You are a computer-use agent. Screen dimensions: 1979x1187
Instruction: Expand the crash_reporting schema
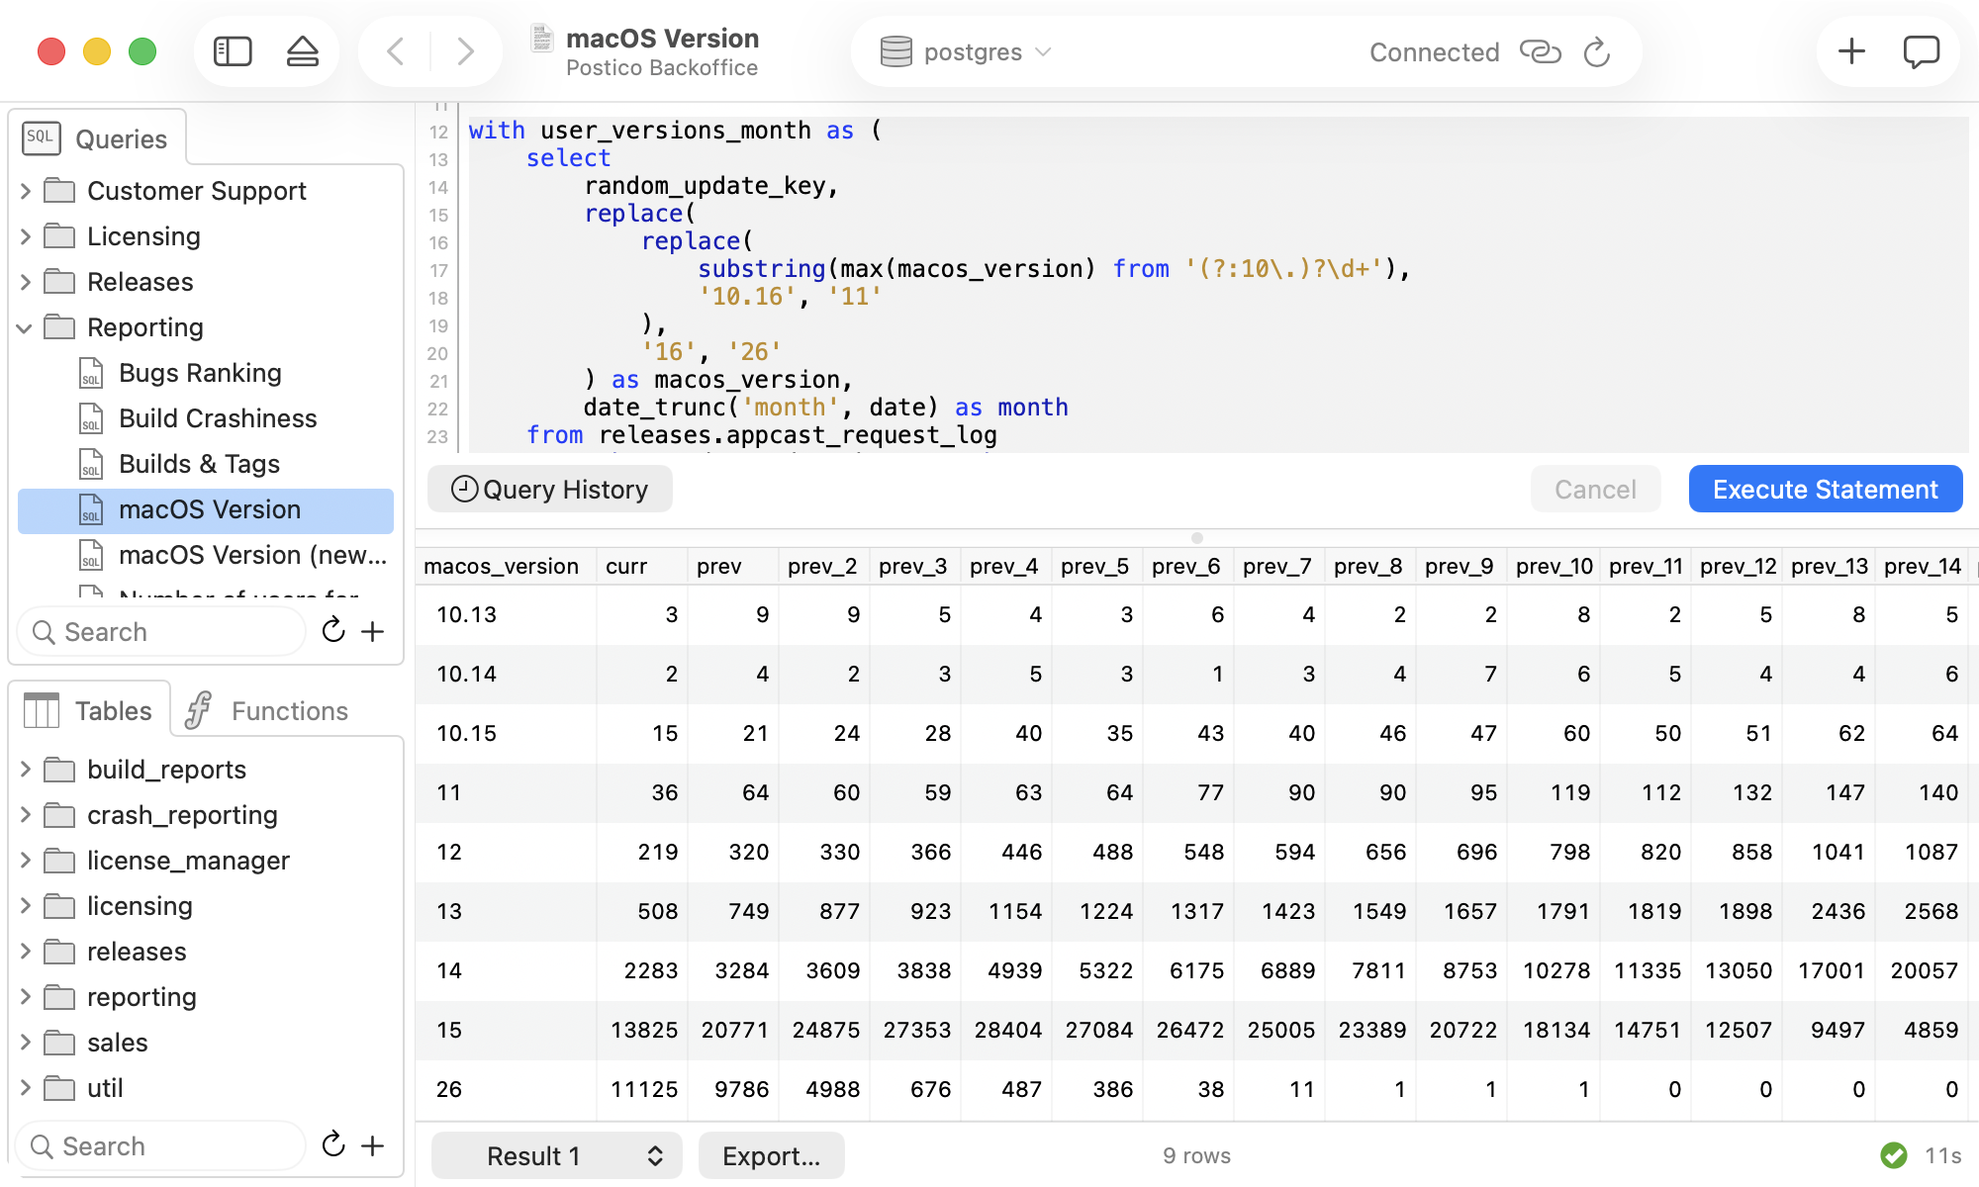[25, 815]
